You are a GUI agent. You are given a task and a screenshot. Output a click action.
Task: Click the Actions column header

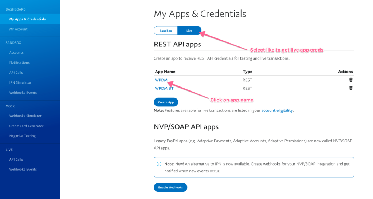point(345,72)
